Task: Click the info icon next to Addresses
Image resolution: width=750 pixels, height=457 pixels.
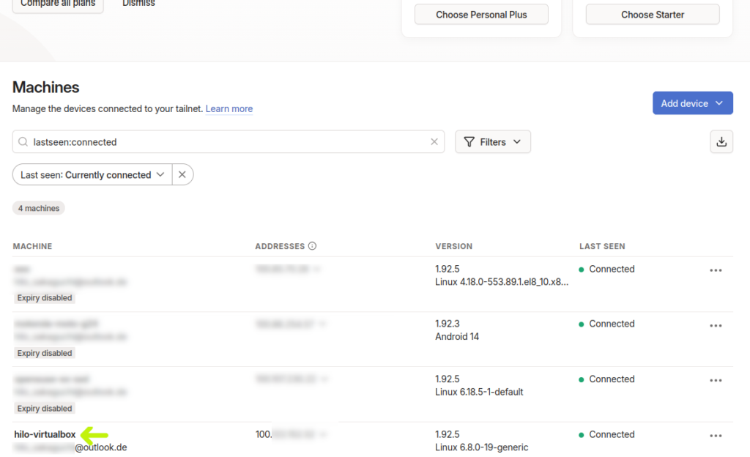Action: click(x=312, y=246)
